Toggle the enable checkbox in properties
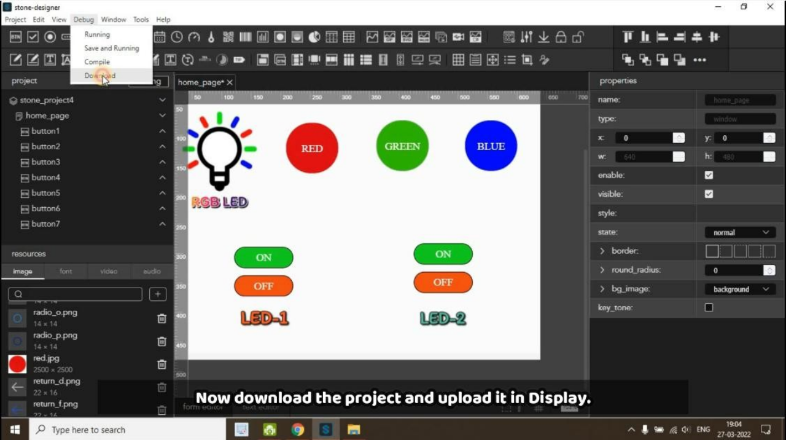The width and height of the screenshot is (786, 440). point(709,175)
